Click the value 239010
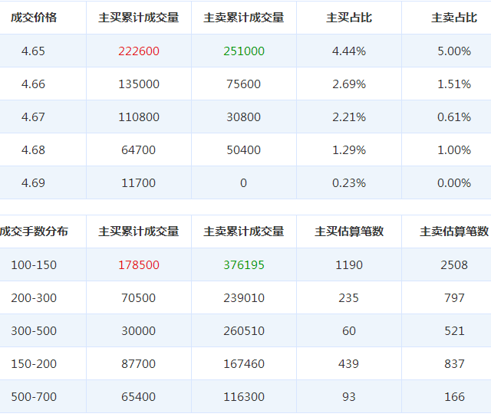Screen dimensions: 491x417 click(x=244, y=298)
